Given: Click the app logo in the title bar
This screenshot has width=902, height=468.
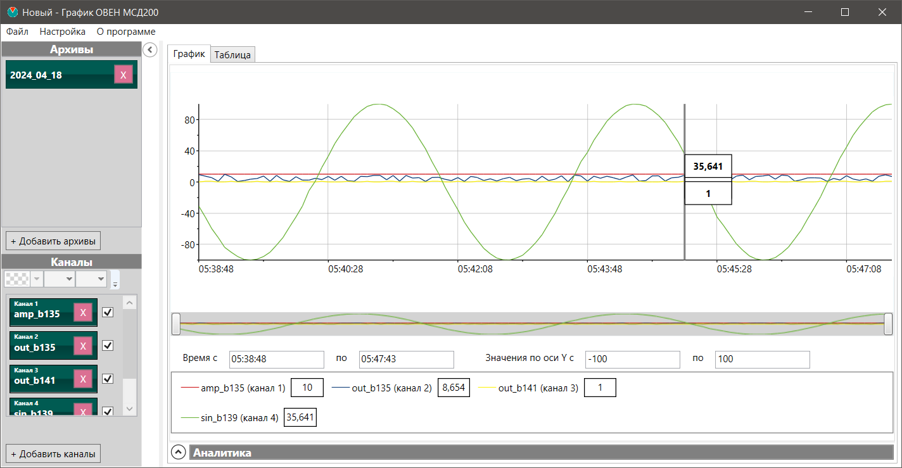Looking at the screenshot, I should click(x=12, y=12).
